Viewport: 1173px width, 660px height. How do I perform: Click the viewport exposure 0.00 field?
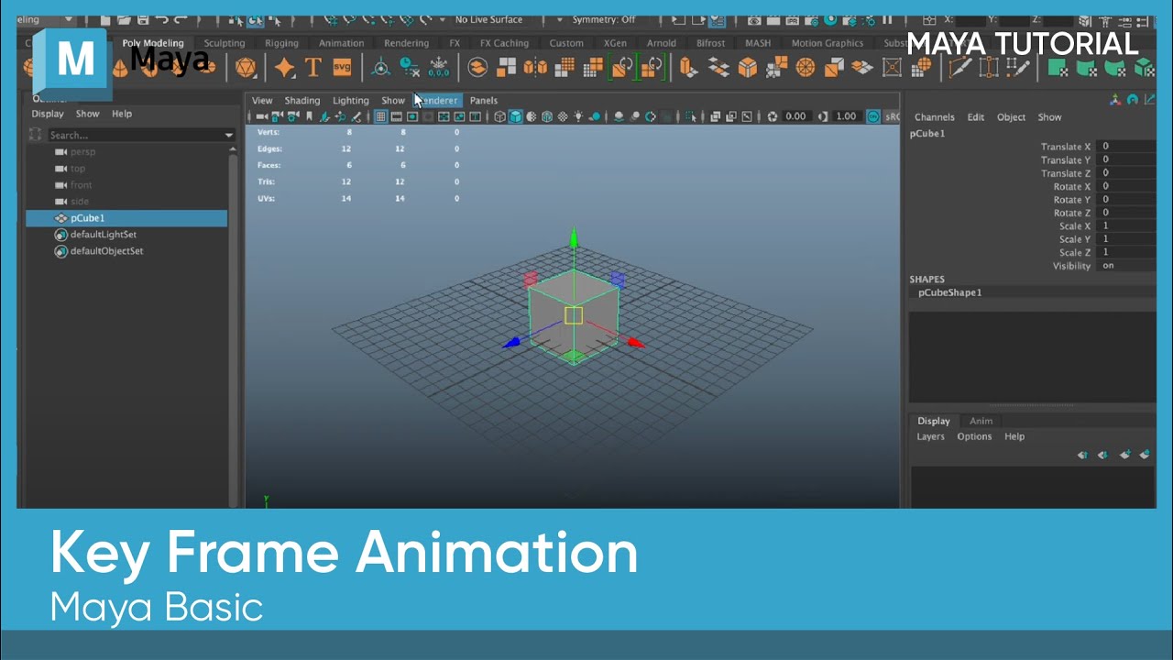pyautogui.click(x=795, y=116)
